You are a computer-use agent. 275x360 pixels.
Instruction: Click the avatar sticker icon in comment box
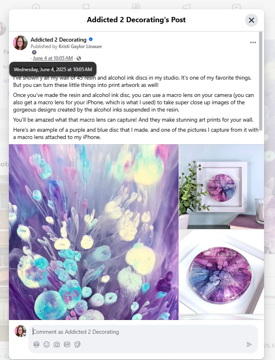(x=36, y=344)
